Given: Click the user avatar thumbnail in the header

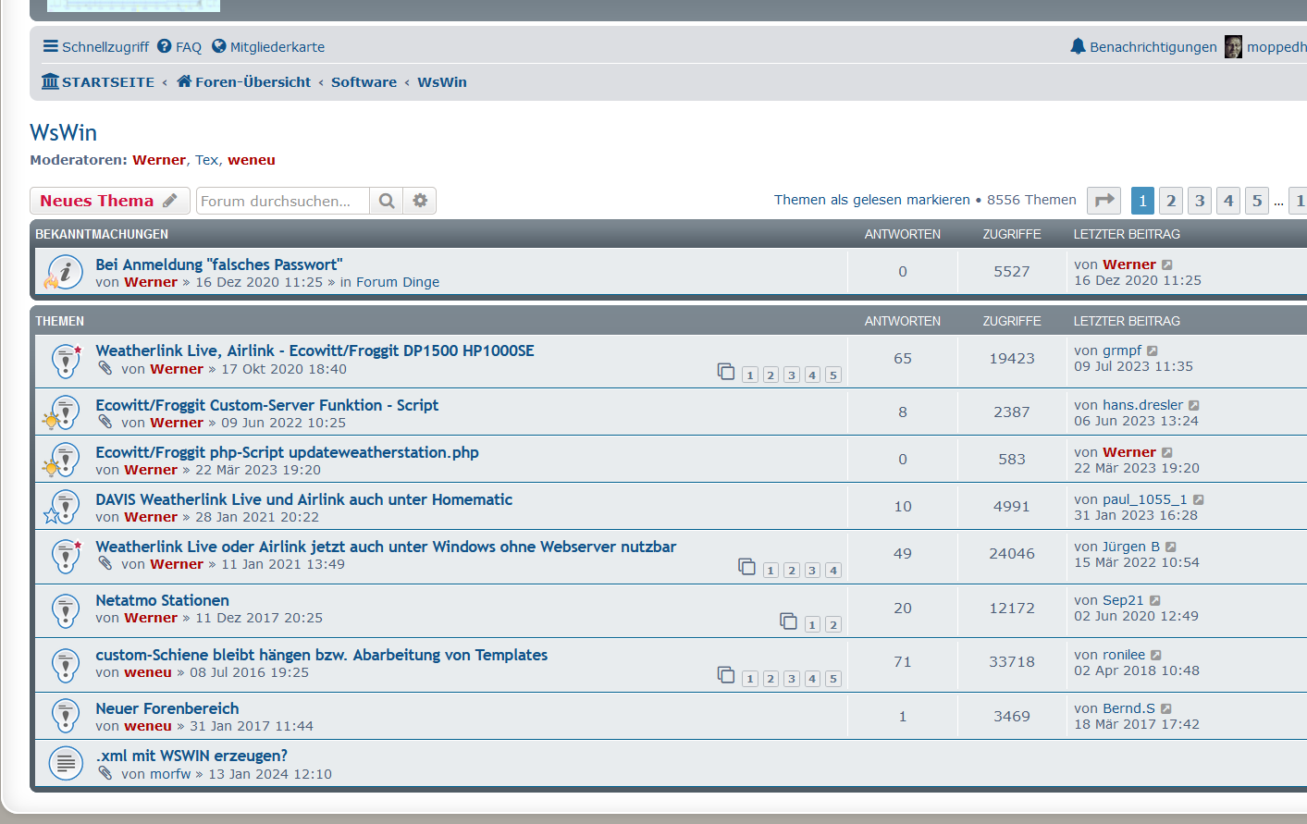Looking at the screenshot, I should [x=1233, y=47].
